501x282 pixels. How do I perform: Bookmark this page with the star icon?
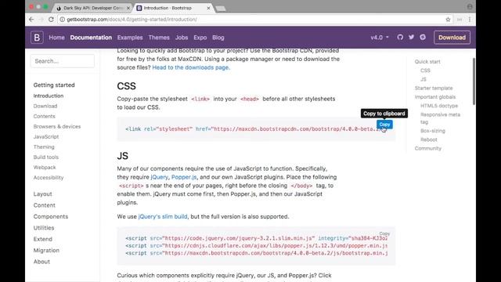[x=448, y=20]
